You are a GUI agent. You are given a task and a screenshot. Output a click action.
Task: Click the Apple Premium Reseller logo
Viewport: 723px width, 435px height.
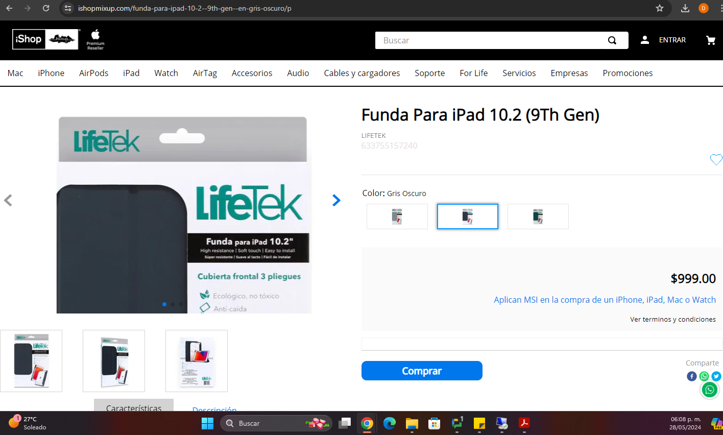tap(95, 40)
